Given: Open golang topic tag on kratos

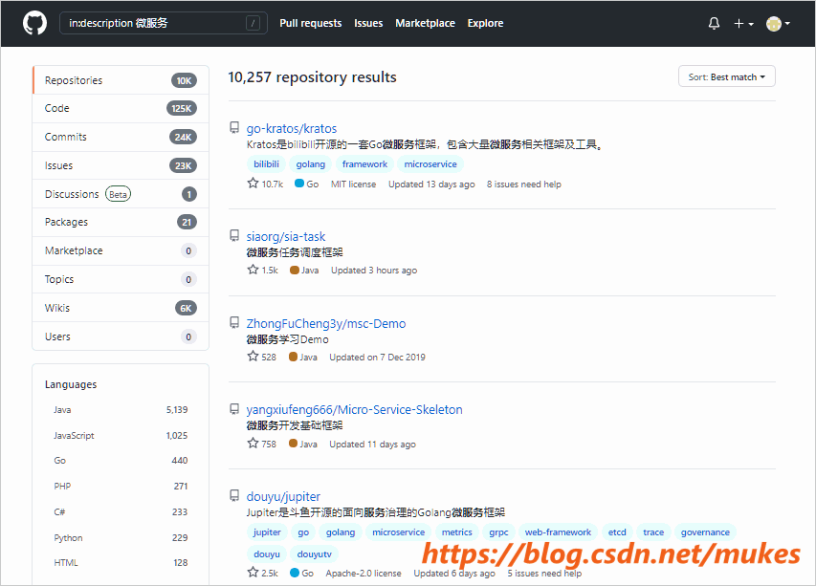Looking at the screenshot, I should click(311, 163).
